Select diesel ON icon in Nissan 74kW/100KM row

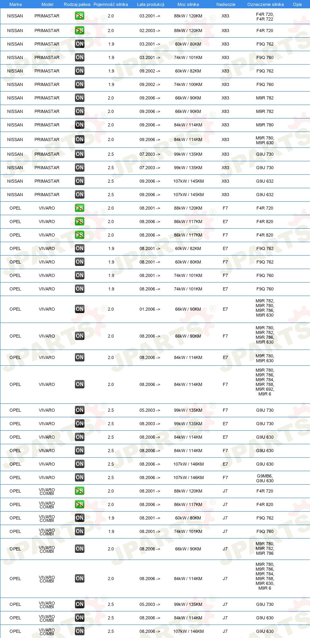coord(80,84)
